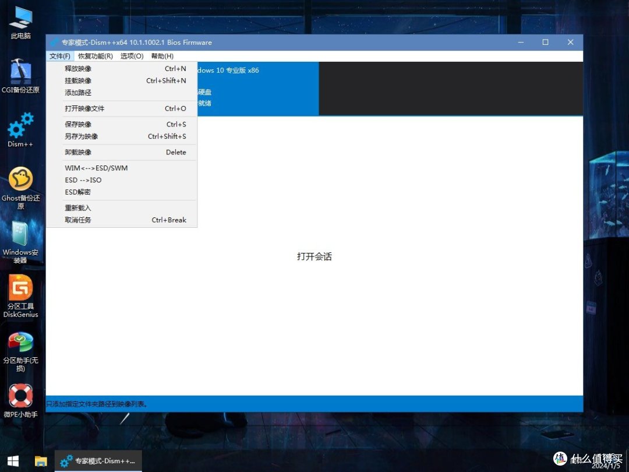Choose 挂载映像 menu entry
Screen dimensions: 629x472
(122, 80)
